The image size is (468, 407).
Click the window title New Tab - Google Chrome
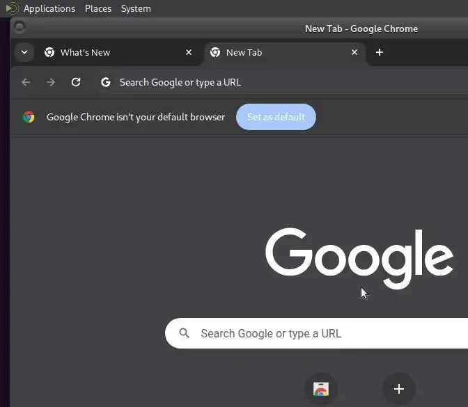(361, 29)
